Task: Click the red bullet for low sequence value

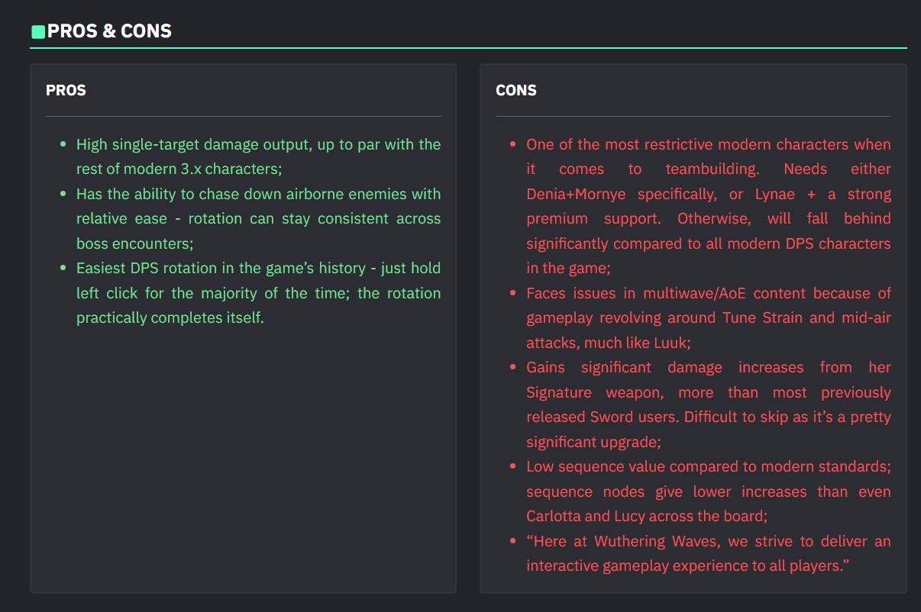Action: [x=513, y=466]
